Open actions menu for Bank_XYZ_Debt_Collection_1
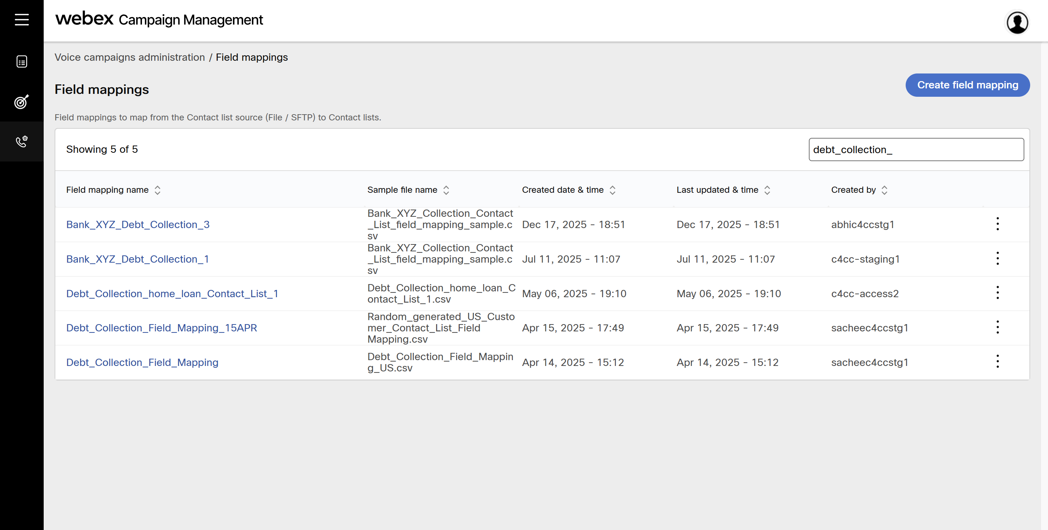 pos(997,259)
